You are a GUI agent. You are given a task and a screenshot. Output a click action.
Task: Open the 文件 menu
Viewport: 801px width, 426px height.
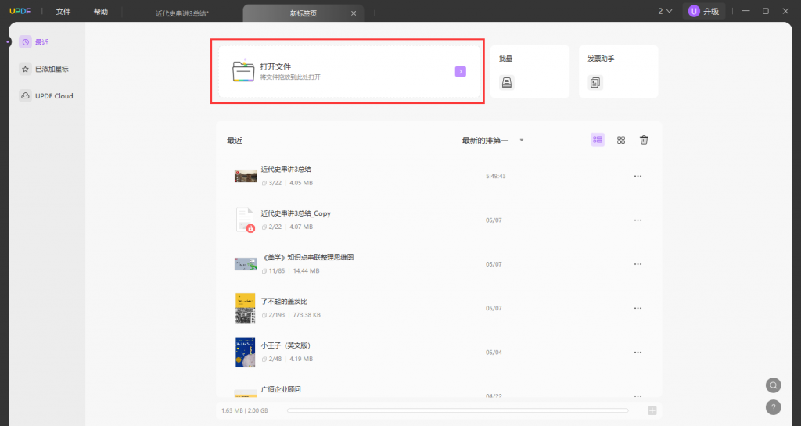point(63,12)
